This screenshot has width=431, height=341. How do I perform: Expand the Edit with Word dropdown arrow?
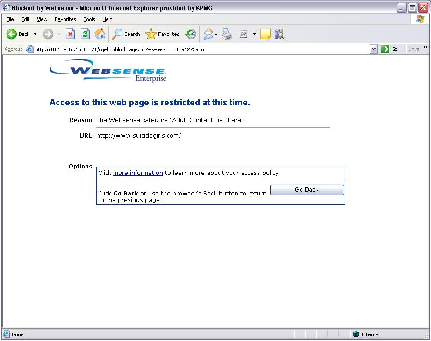pos(254,34)
